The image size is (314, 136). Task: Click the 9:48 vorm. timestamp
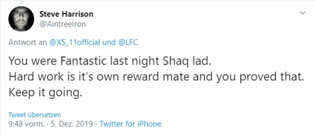(27, 124)
